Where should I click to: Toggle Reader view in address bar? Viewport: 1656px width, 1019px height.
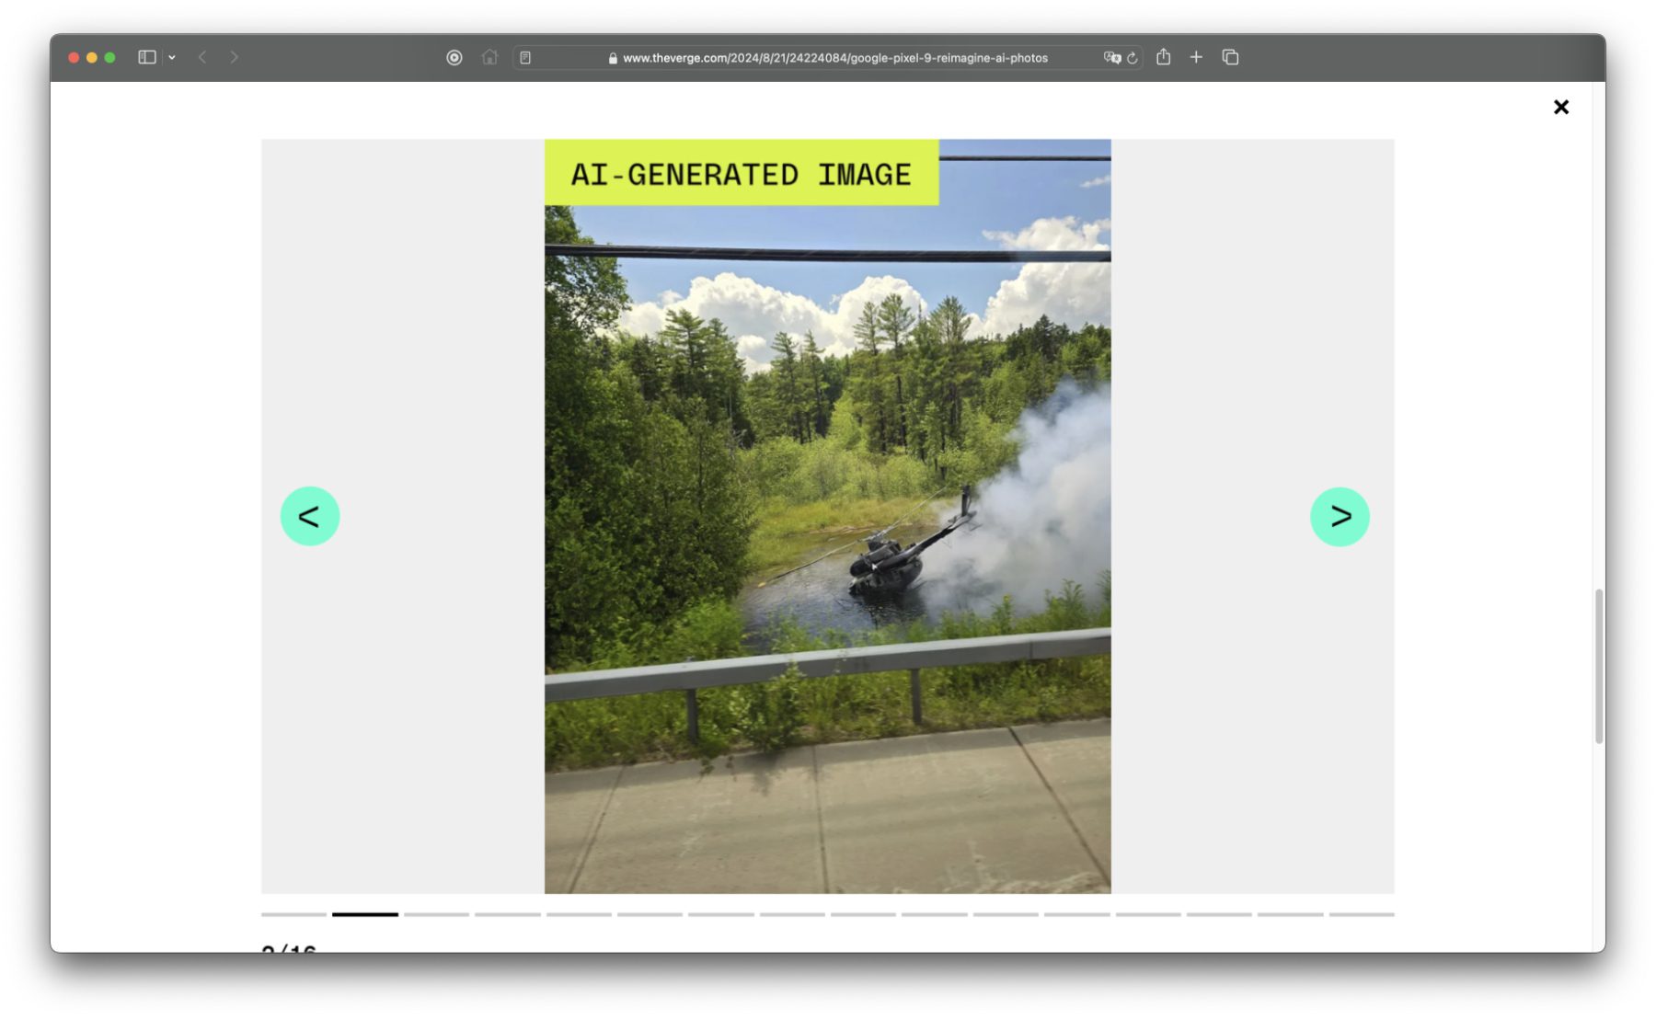pos(525,58)
